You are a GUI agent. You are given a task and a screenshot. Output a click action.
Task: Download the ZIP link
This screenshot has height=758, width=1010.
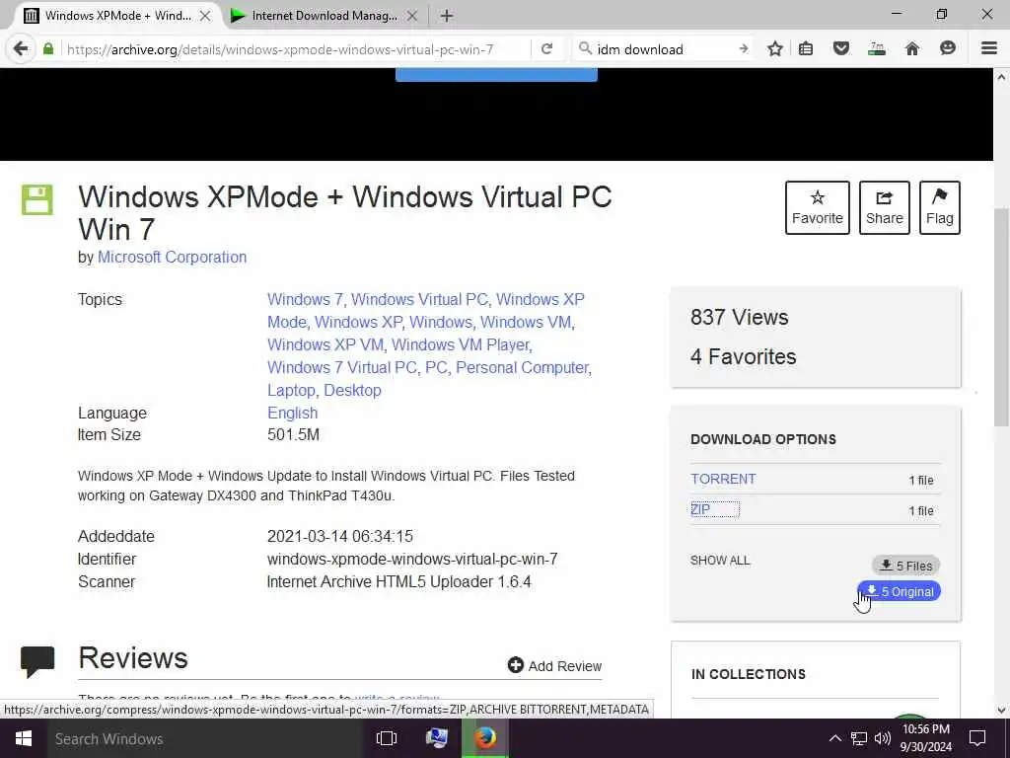coord(700,509)
